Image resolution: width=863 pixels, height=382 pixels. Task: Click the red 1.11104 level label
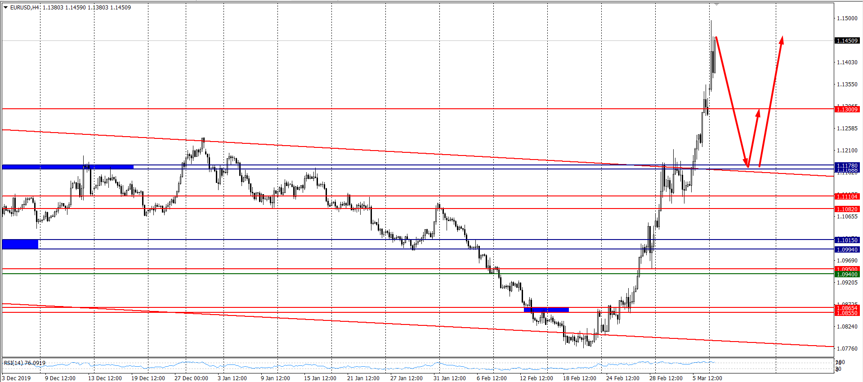(847, 197)
